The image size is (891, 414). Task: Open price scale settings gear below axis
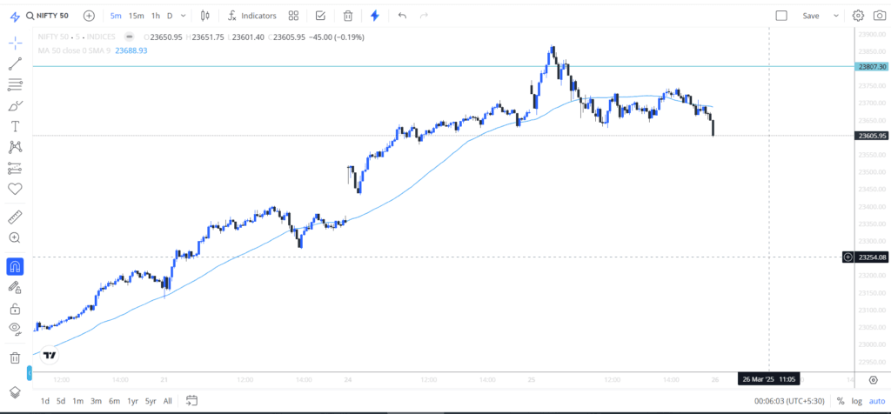pos(874,379)
